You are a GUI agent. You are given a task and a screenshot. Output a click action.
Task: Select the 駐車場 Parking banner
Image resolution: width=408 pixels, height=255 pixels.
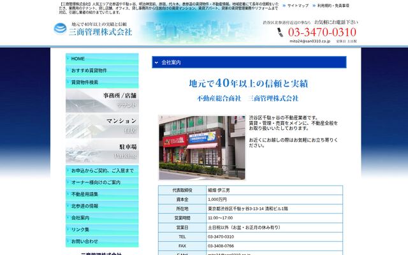(102, 151)
